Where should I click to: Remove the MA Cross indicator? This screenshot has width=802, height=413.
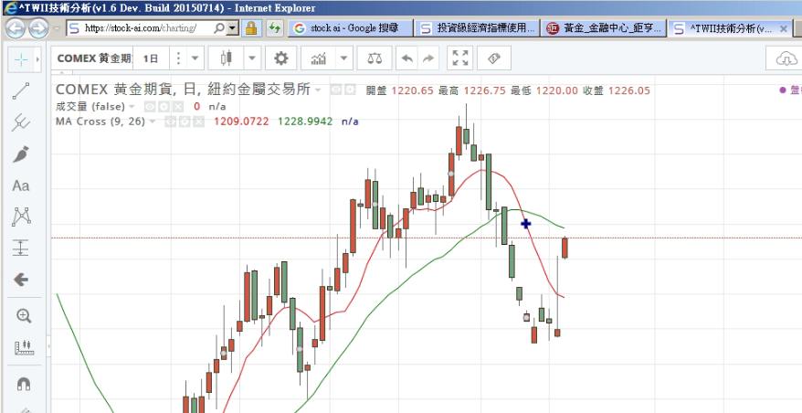[198, 122]
